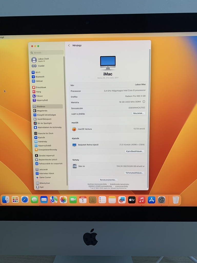Launch Safari from the Dock
Screen dimensions: 197x263
[25, 200]
